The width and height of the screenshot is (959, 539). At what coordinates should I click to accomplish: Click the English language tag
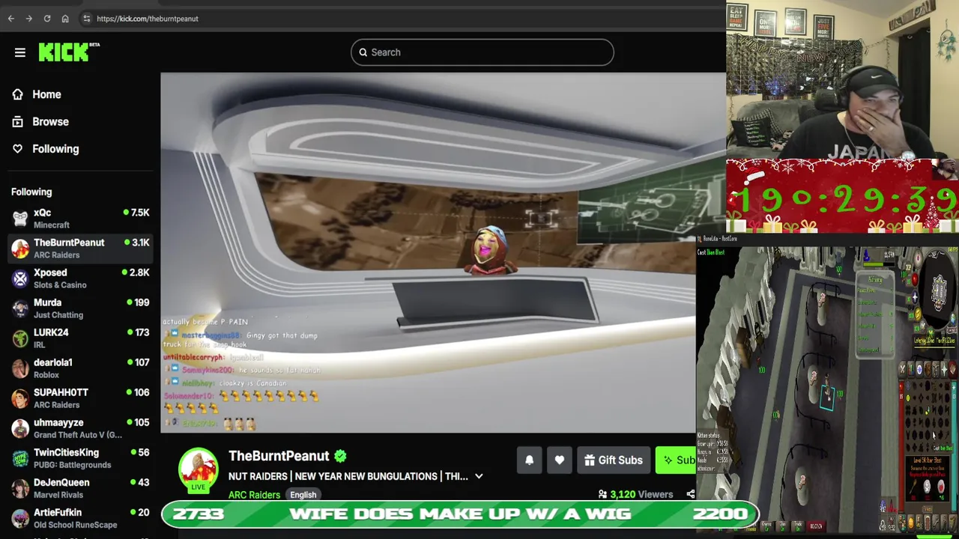pos(303,495)
